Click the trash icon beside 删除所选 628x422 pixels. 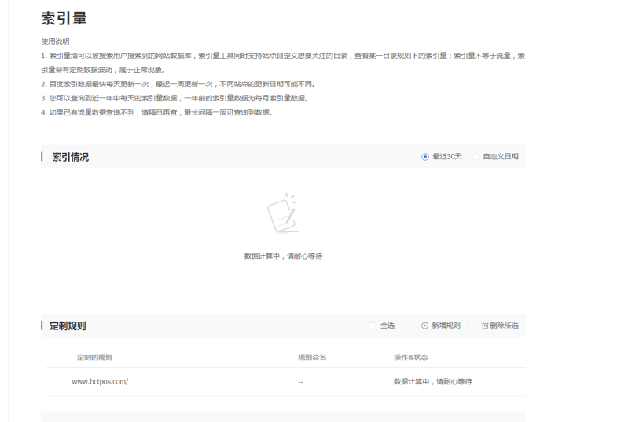tap(485, 326)
